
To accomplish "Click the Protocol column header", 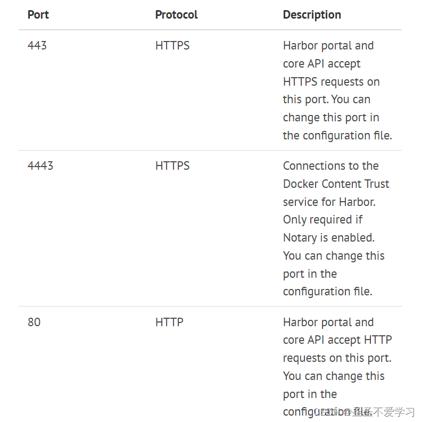I will (x=176, y=14).
